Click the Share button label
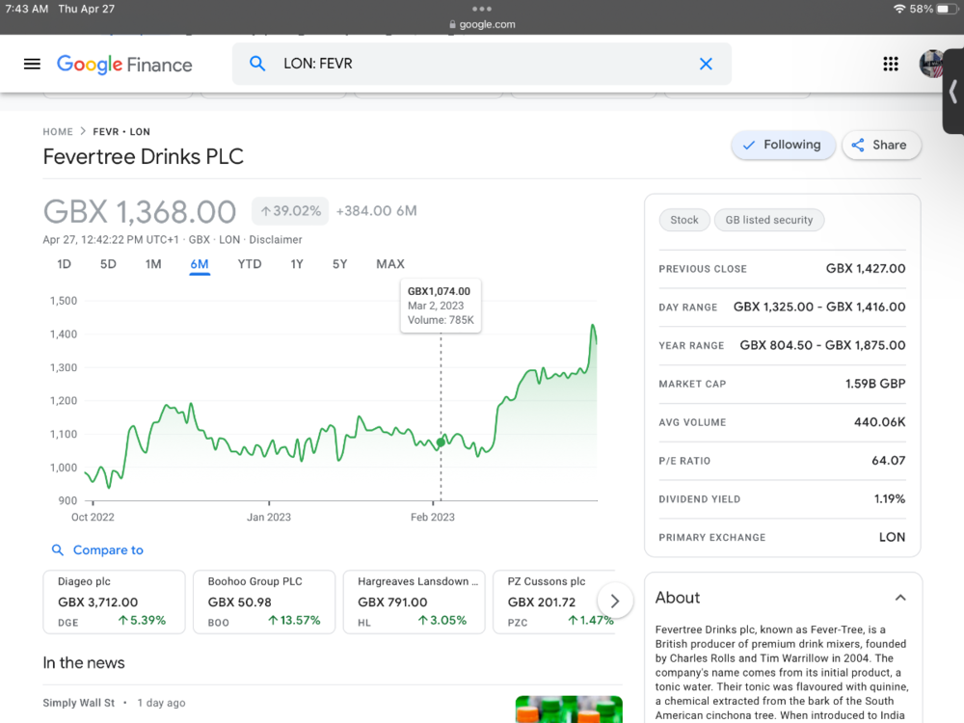 [889, 146]
